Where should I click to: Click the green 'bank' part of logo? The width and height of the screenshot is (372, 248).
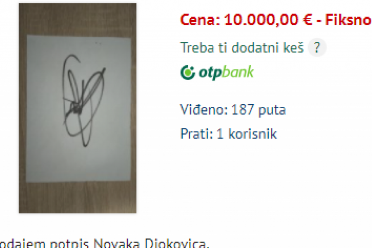(238, 72)
